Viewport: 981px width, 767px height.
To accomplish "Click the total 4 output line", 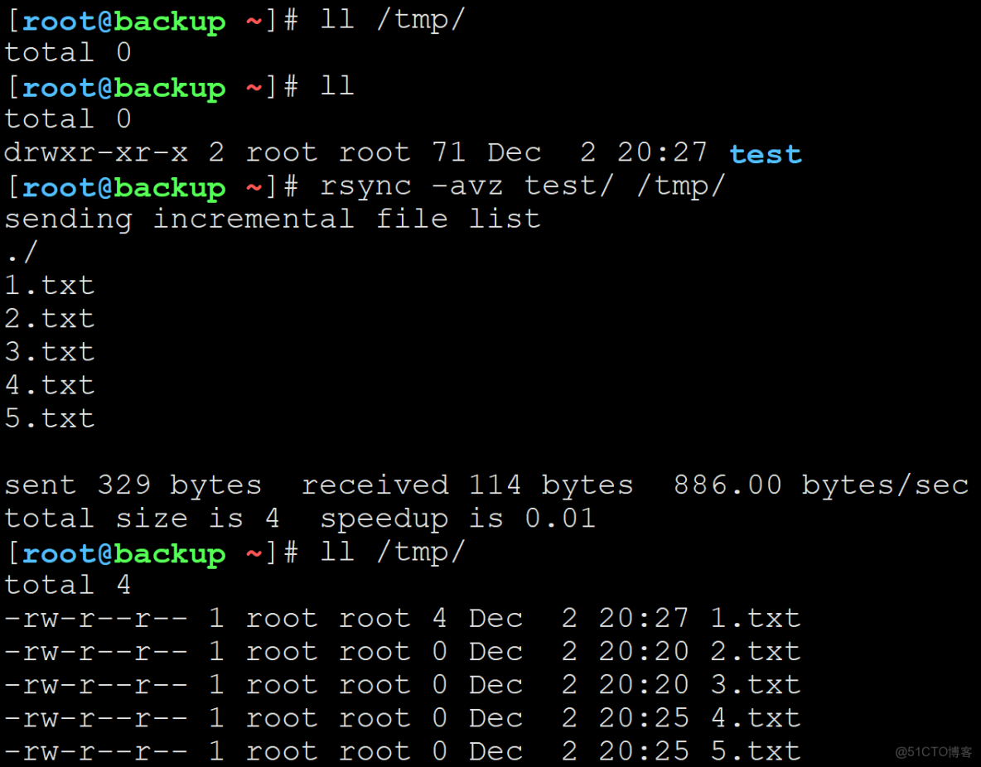I will click(x=68, y=584).
